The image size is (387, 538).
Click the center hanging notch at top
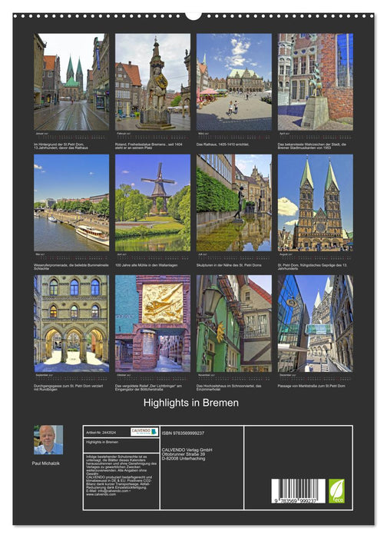point(193,16)
